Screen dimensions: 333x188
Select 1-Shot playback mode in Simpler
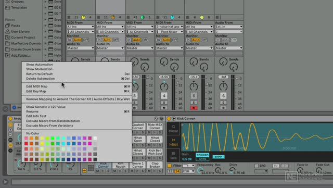point(173,142)
